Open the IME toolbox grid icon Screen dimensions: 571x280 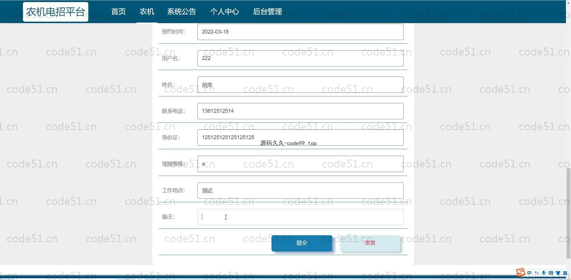tap(565, 273)
